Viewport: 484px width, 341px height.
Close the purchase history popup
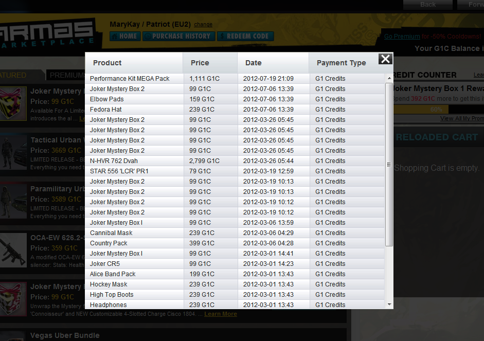click(x=385, y=59)
